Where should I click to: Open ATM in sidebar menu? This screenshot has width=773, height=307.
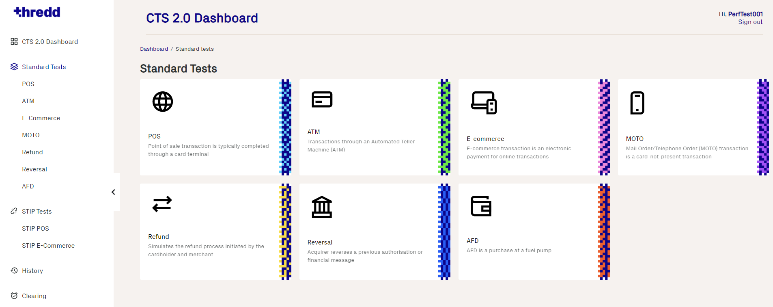[x=28, y=101]
